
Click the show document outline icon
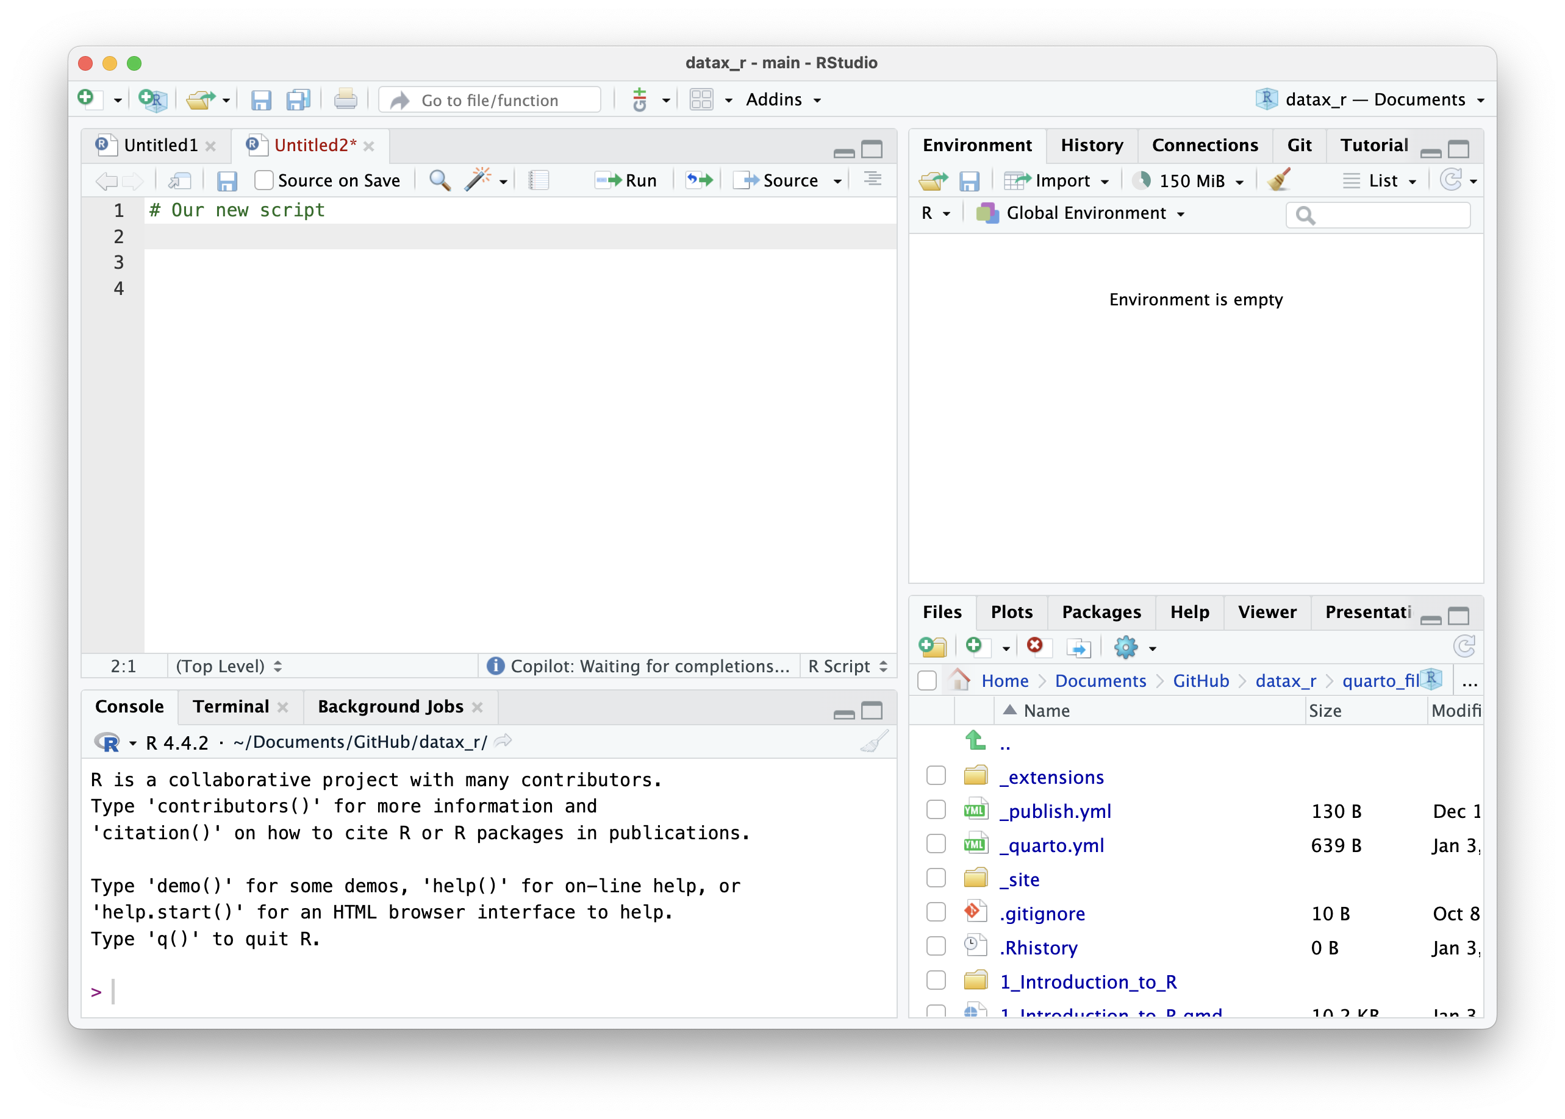[873, 180]
